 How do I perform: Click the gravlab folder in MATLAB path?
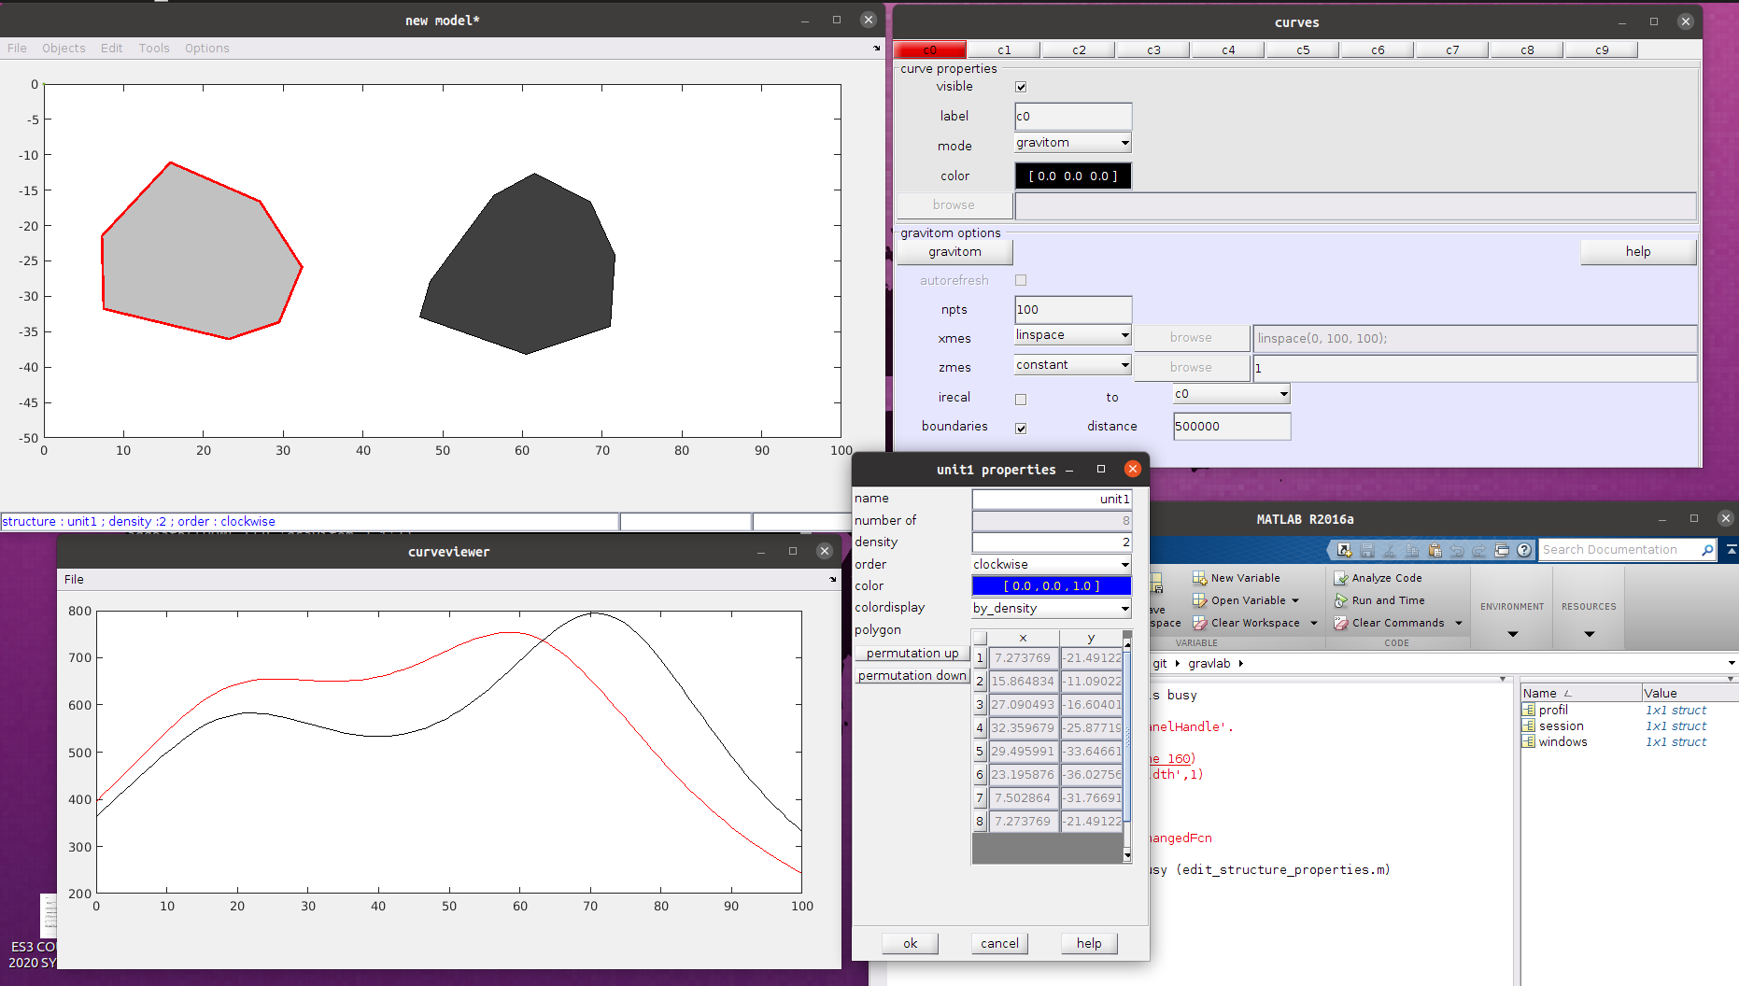tap(1209, 663)
